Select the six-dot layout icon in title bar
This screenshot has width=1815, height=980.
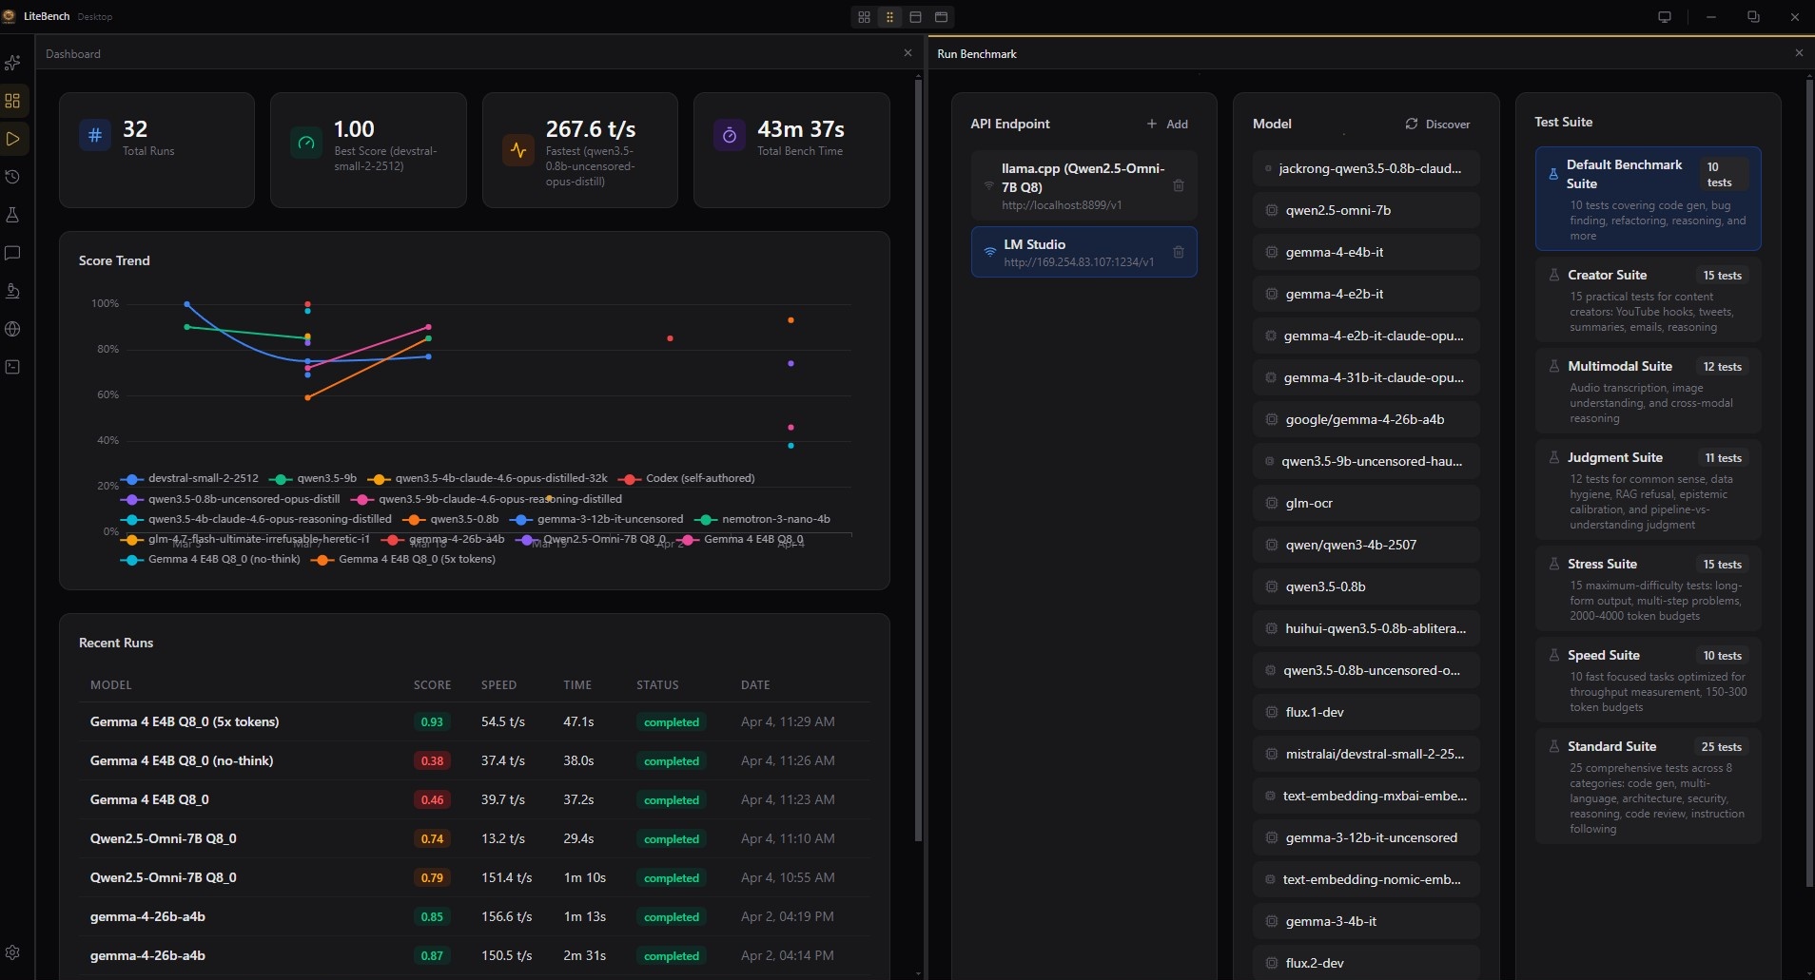[x=889, y=17]
